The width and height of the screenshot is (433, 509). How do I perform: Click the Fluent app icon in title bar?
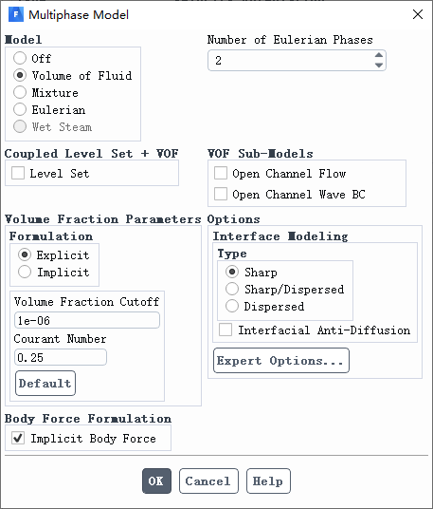[16, 14]
